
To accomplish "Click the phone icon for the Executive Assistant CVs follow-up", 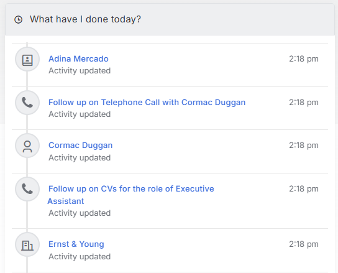I will [x=27, y=189].
